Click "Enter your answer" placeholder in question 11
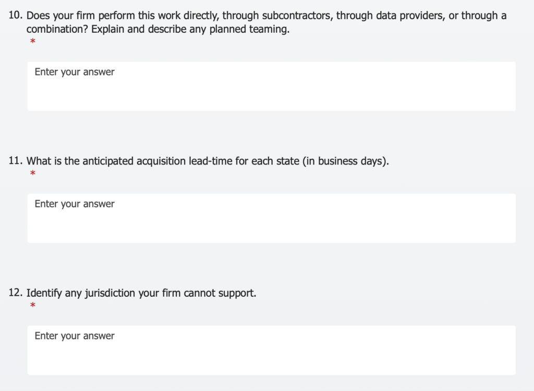This screenshot has width=534, height=391. click(75, 204)
